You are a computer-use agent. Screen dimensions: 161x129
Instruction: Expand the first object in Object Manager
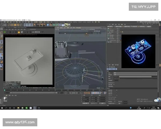click(108, 28)
